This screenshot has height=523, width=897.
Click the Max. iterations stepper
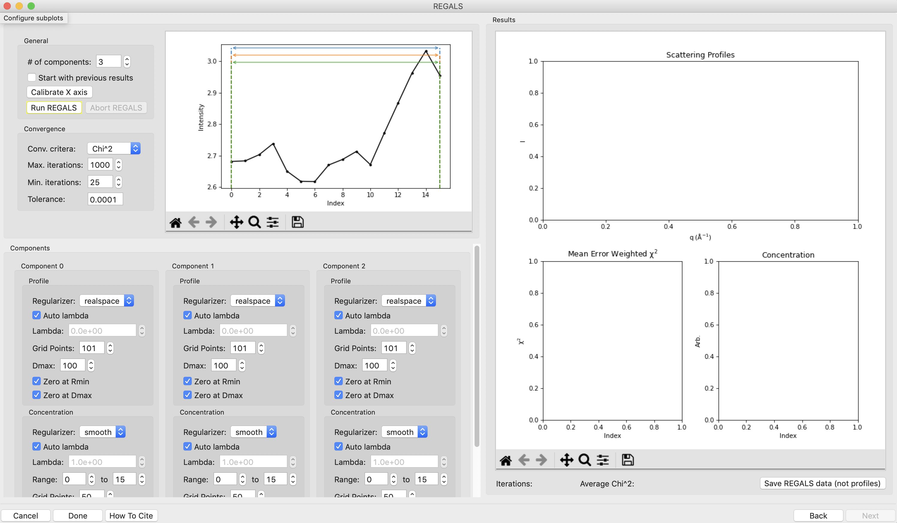click(119, 165)
